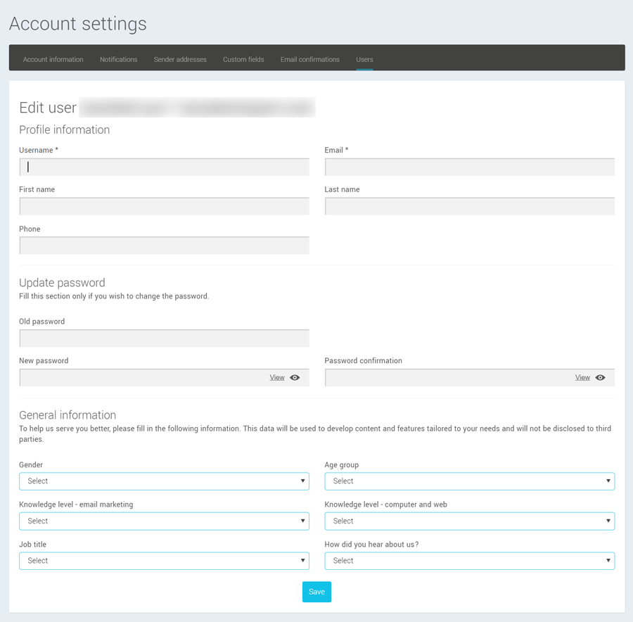Go to the Sender addresses tab
Viewport: 633px width, 622px height.
point(180,60)
